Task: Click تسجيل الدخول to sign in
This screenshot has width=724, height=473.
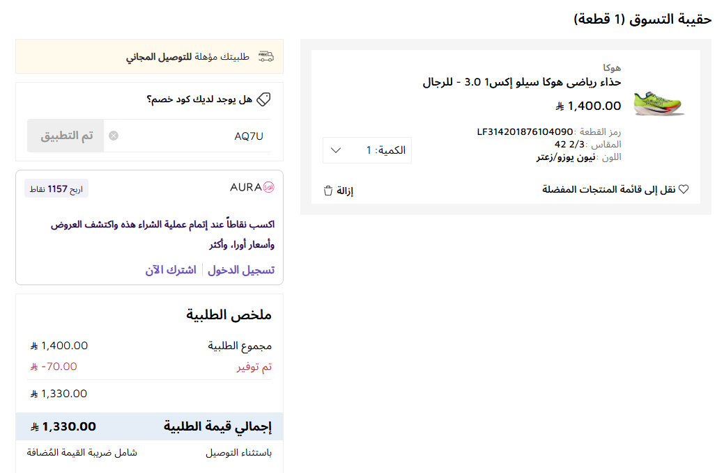Action: [x=241, y=270]
